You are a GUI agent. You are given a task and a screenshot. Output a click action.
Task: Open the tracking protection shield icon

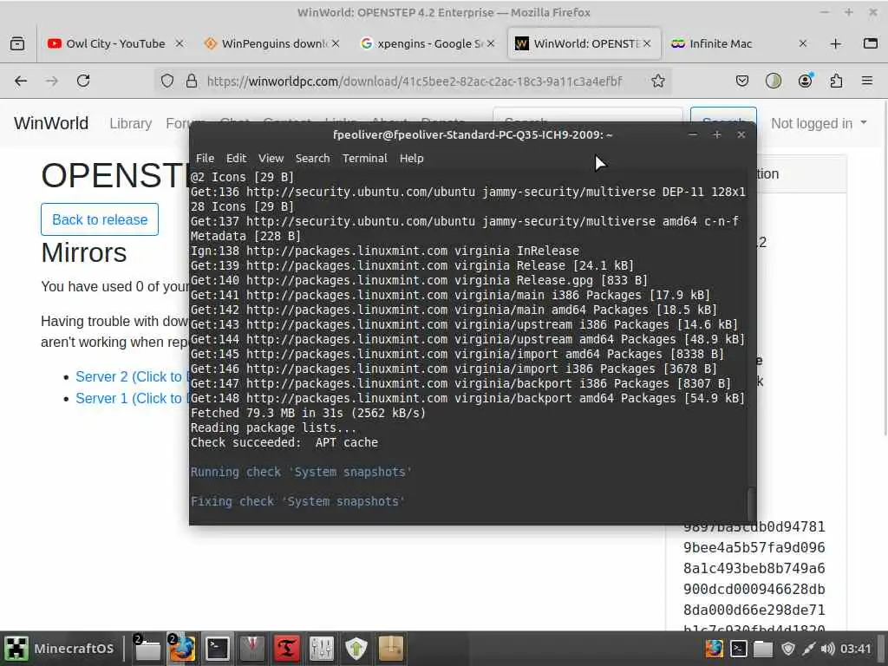point(167,81)
